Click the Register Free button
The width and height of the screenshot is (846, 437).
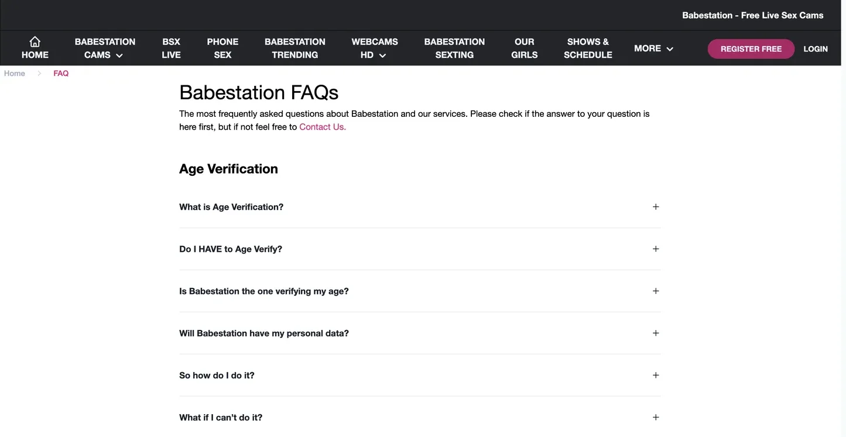[751, 49]
